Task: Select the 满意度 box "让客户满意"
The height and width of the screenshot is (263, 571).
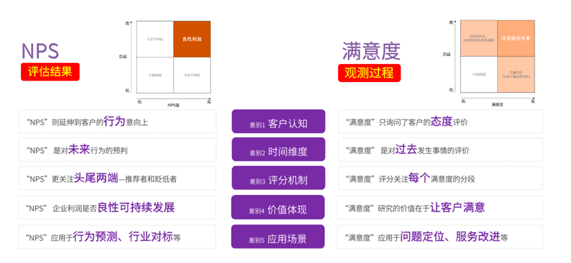Action: (x=440, y=207)
